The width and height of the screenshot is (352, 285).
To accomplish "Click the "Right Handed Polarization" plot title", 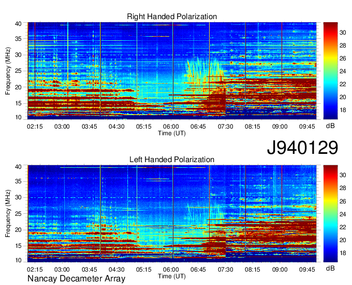I will (x=172, y=17).
